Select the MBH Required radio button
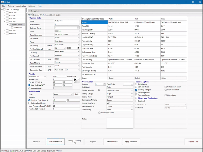This screenshot has height=152, width=203. 29,88
